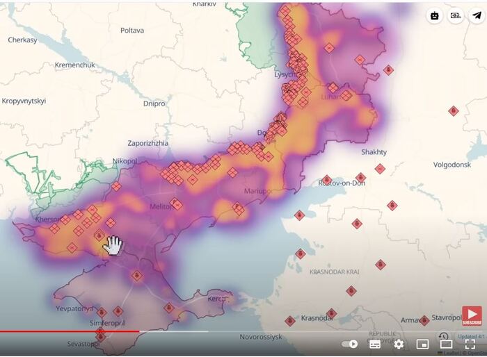Image resolution: width=487 pixels, height=357 pixels.
Task: Enter fullscreen mode
Action: [x=470, y=344]
